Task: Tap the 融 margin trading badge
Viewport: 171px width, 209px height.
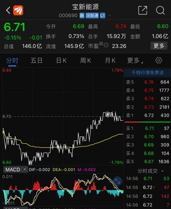Action: [x=82, y=16]
